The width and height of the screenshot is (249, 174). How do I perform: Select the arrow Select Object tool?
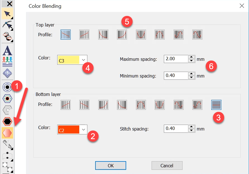[7, 13]
